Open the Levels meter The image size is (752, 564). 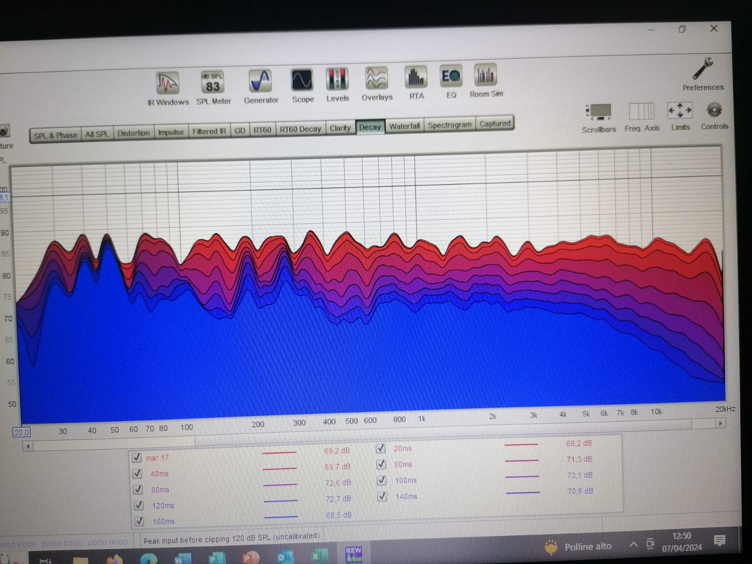point(337,85)
